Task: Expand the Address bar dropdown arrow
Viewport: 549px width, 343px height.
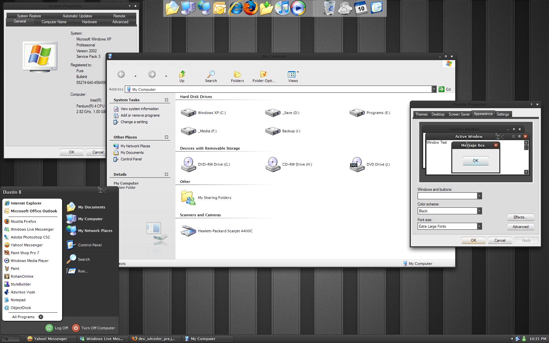Action: point(434,89)
